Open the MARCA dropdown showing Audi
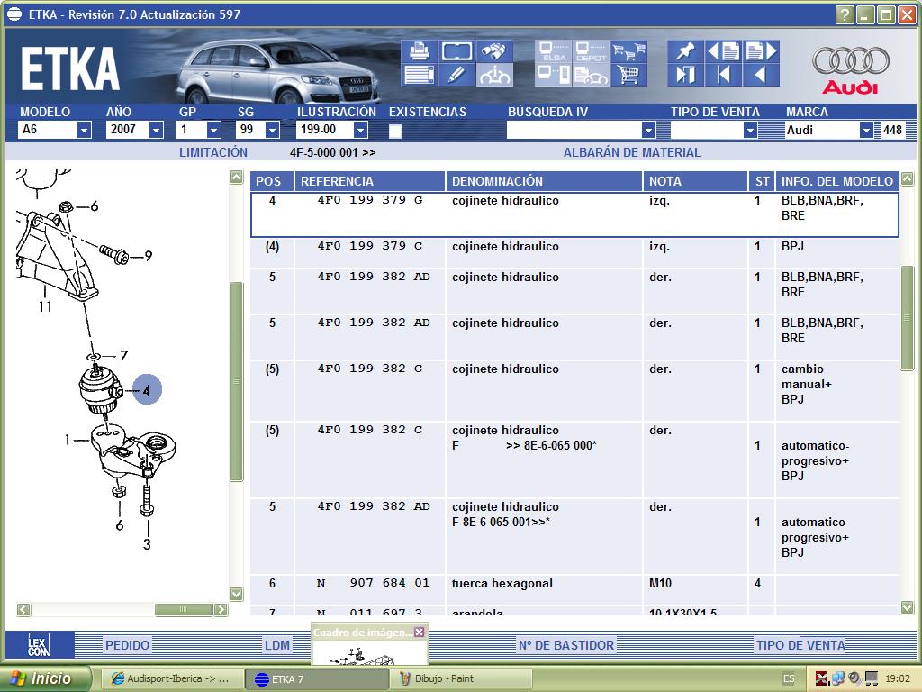 click(x=866, y=130)
